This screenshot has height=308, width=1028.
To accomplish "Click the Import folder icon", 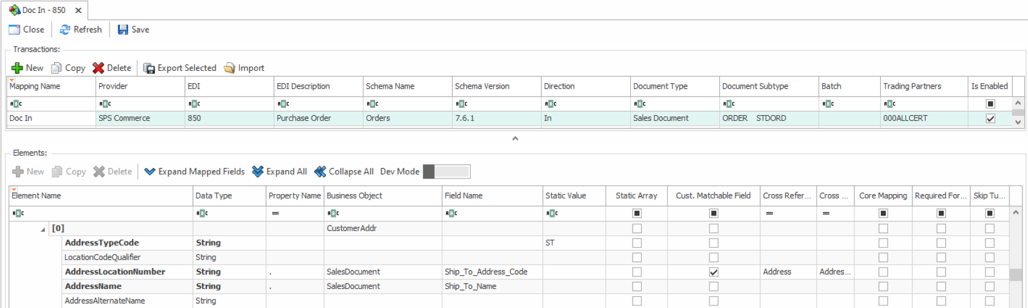I will (x=230, y=68).
